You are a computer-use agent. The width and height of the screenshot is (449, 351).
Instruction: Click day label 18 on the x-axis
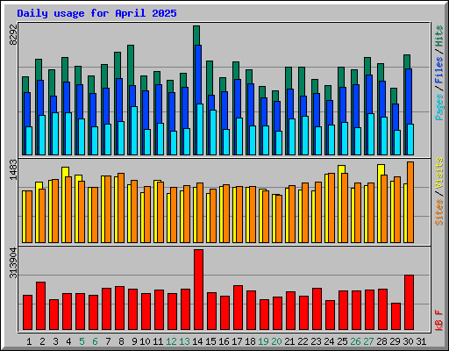[250, 341]
